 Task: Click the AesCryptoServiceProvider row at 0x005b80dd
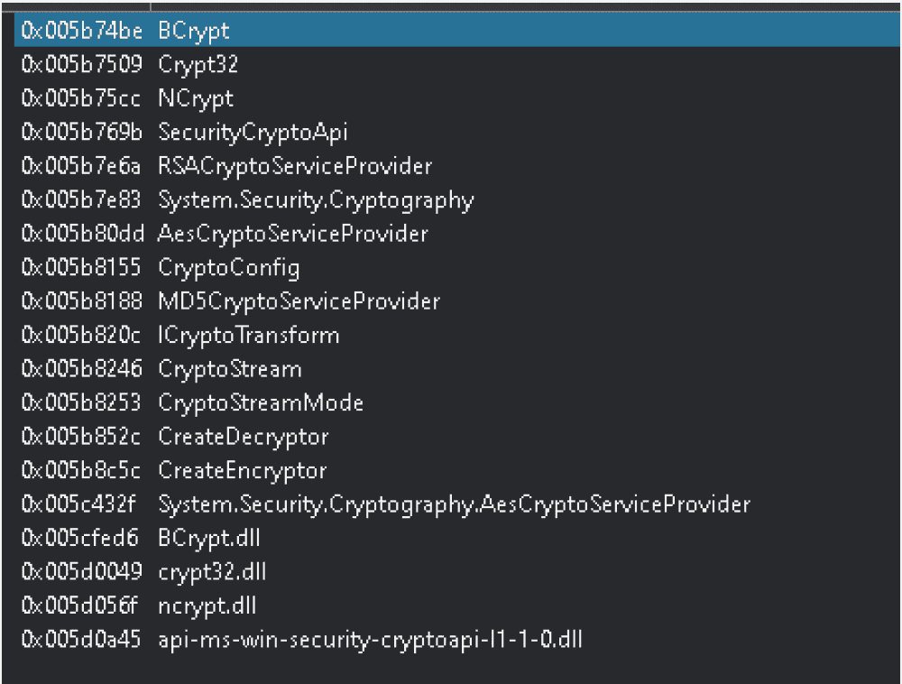coord(293,234)
